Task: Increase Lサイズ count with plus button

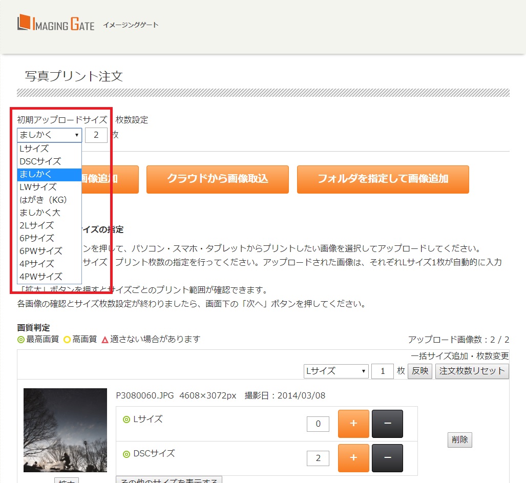Action: point(353,423)
